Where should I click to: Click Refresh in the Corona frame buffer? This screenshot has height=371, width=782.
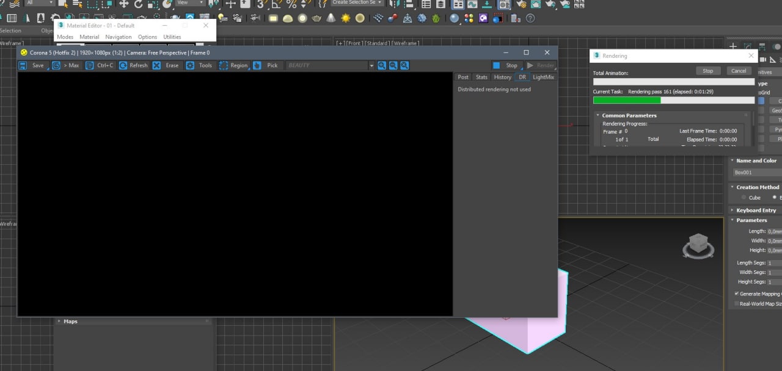coord(133,65)
